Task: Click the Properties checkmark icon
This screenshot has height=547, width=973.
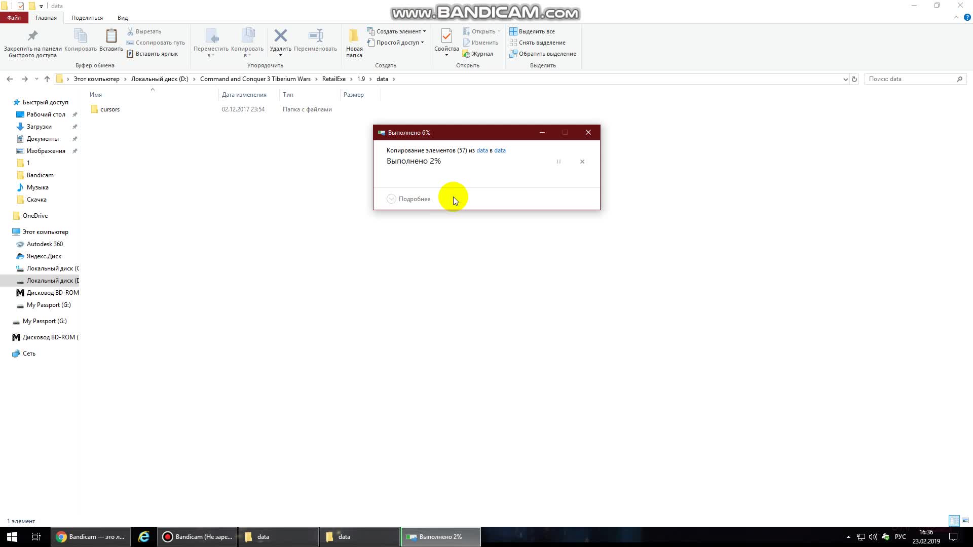Action: point(446,36)
